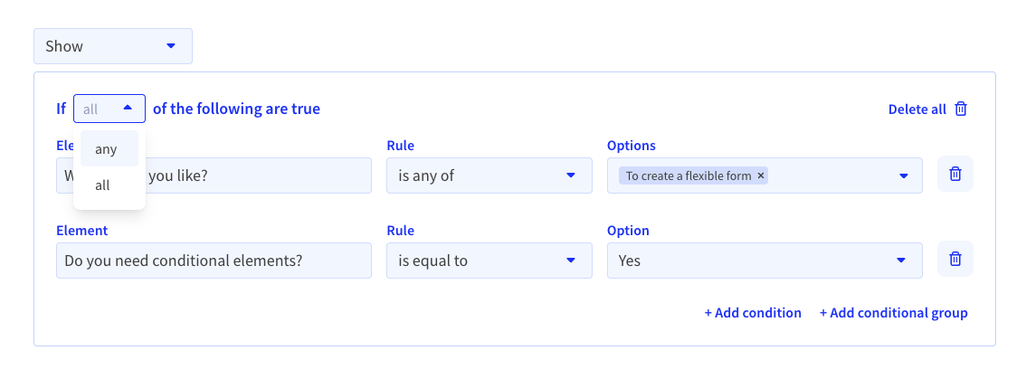The image size is (1026, 379).
Task: Click the trash icon beside Delete all
Action: click(961, 109)
